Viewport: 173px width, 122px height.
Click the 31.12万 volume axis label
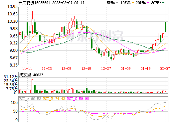coord(11,77)
